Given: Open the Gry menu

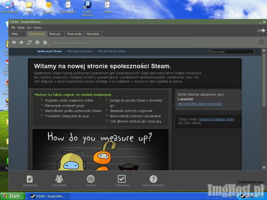Looking at the screenshot, I should pyautogui.click(x=29, y=28).
